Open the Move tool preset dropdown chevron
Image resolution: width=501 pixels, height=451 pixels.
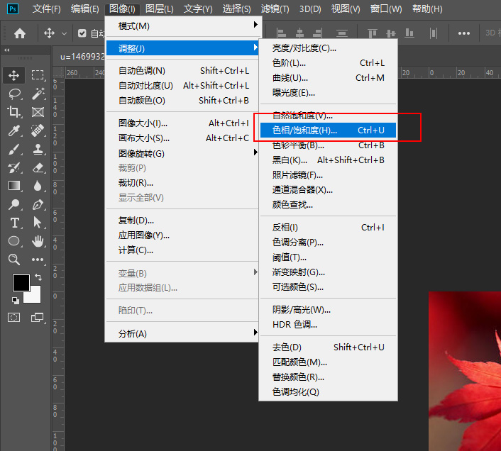(x=65, y=33)
